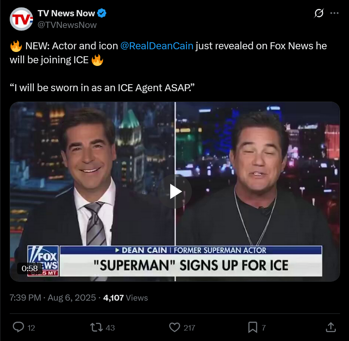
Task: Click the "I will be sworn in" quote text
Action: (x=102, y=88)
